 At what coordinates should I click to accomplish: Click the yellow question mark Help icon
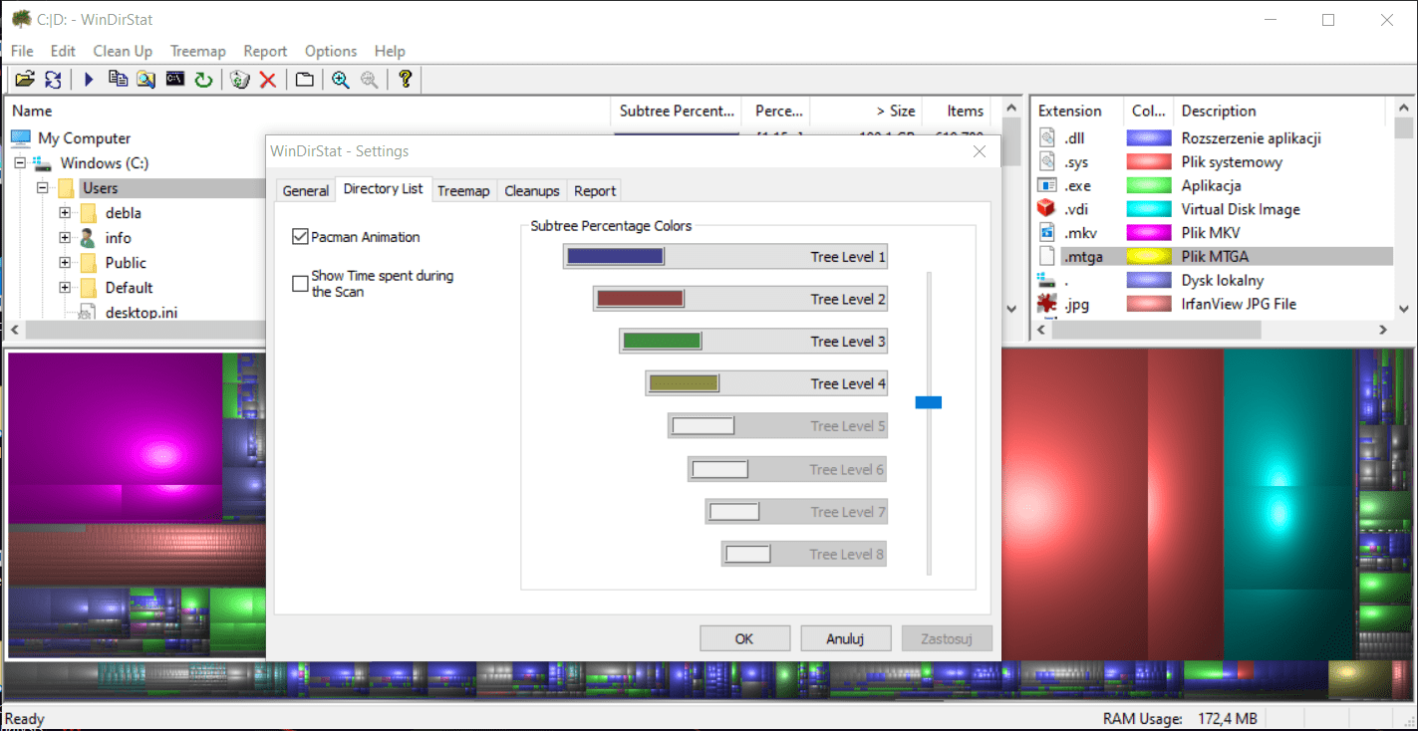click(x=405, y=80)
